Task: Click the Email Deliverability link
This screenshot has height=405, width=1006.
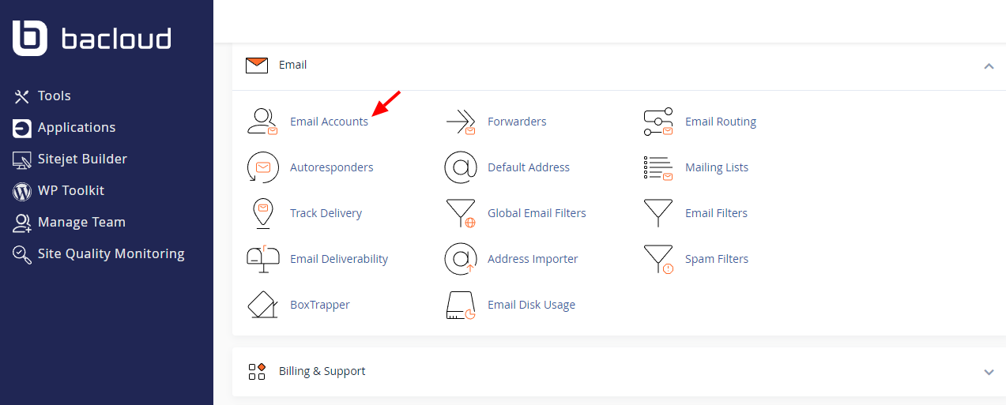Action: (x=339, y=259)
